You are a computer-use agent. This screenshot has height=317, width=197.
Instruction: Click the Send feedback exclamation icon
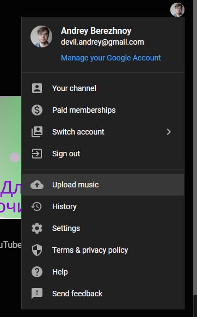pyautogui.click(x=37, y=294)
